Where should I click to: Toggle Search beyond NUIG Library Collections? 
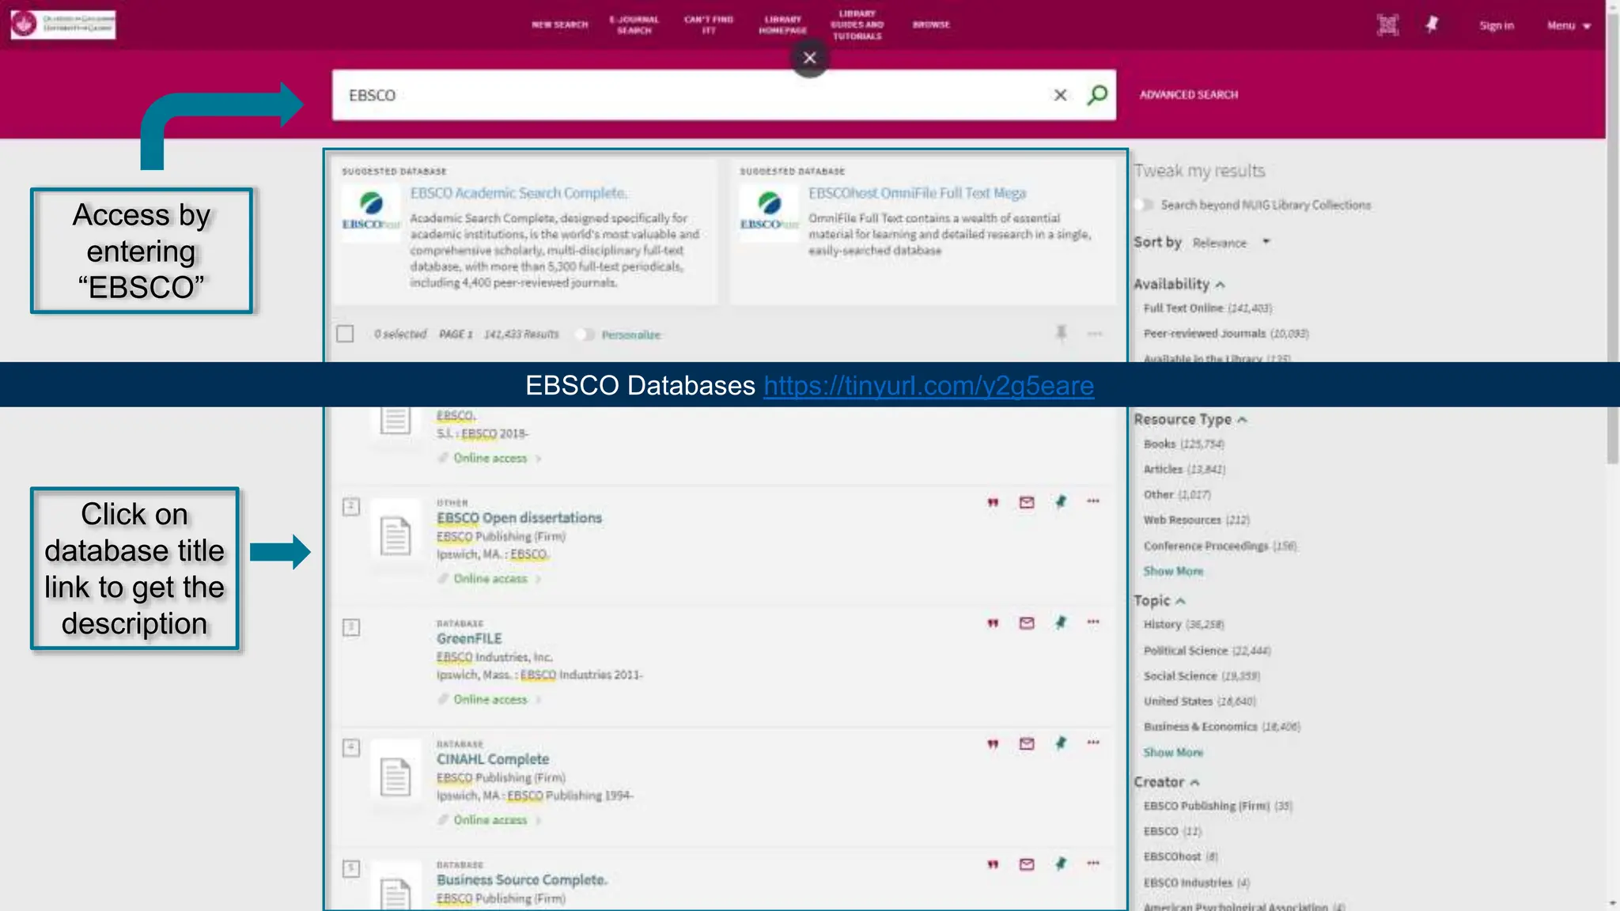pos(1145,205)
